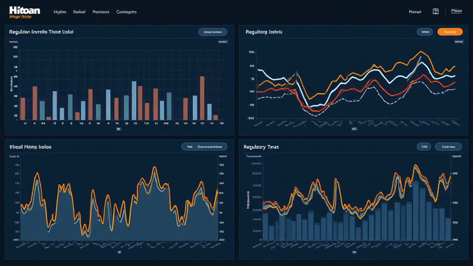This screenshot has width=473, height=266.
Task: Toggle the left segment of Khuull Maoe pill control
Action: [x=189, y=146]
